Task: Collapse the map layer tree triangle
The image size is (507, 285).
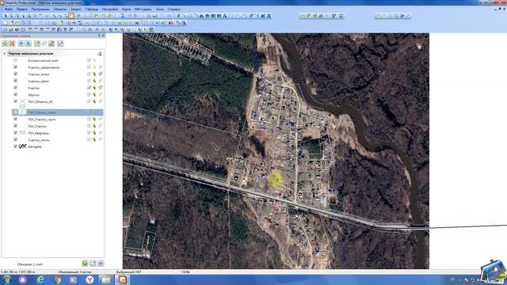Action: (5, 54)
